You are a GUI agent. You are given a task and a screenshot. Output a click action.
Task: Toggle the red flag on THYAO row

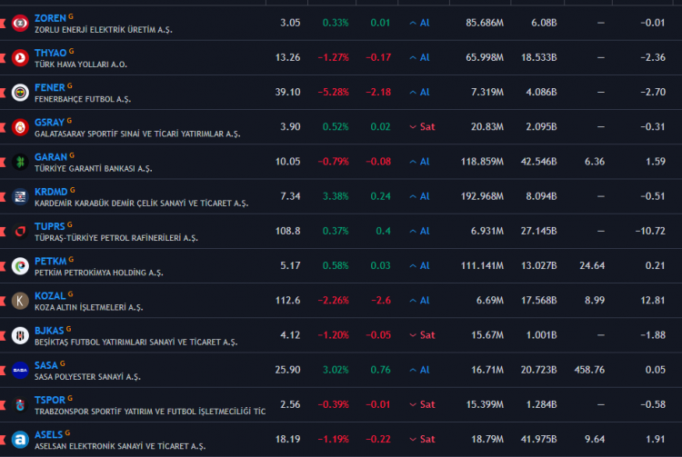pyautogui.click(x=3, y=58)
